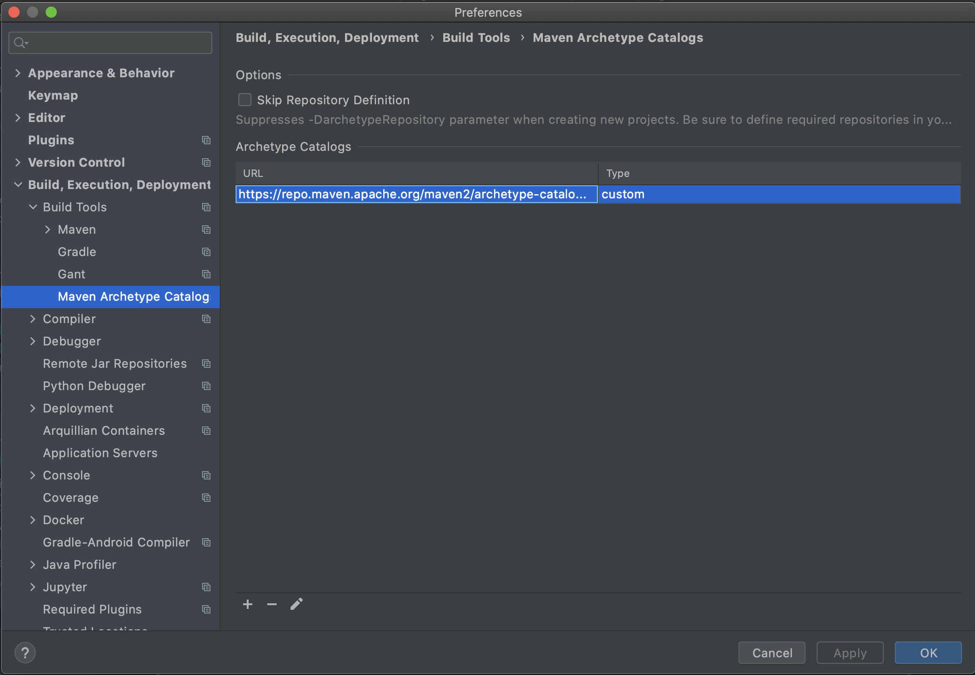The width and height of the screenshot is (975, 675).
Task: Click project-level icon next to Maven
Action: pos(206,229)
